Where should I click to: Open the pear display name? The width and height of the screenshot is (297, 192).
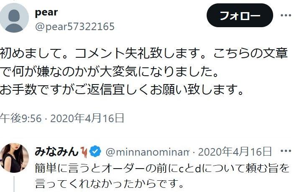46,13
